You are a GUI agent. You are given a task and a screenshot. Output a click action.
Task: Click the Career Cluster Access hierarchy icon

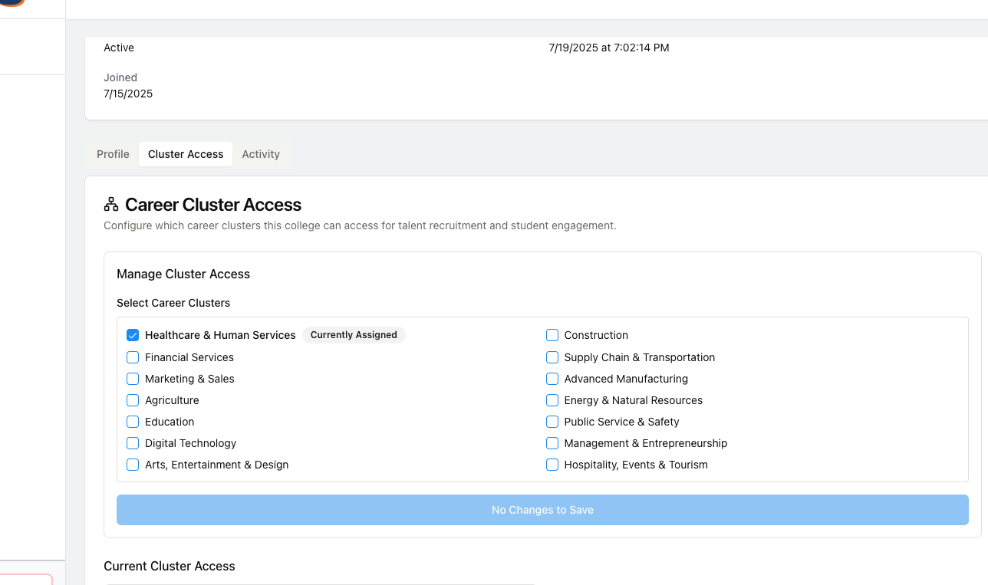point(111,204)
